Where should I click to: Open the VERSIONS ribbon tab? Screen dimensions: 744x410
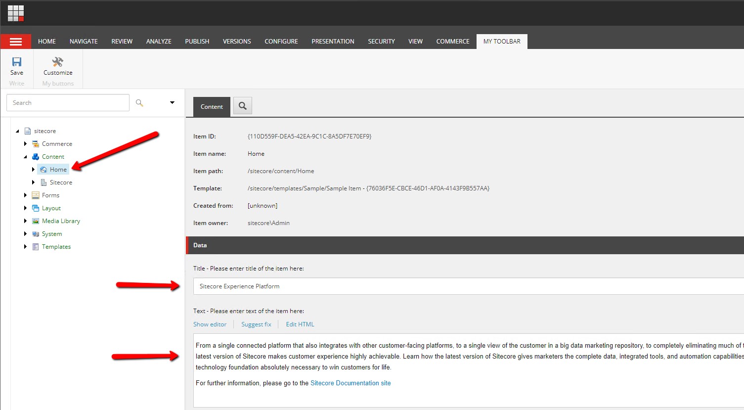237,42
